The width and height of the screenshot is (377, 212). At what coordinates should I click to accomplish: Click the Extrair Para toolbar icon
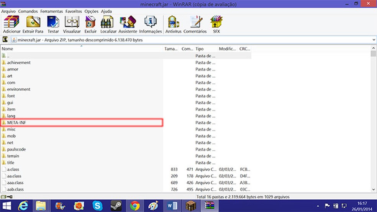33,24
